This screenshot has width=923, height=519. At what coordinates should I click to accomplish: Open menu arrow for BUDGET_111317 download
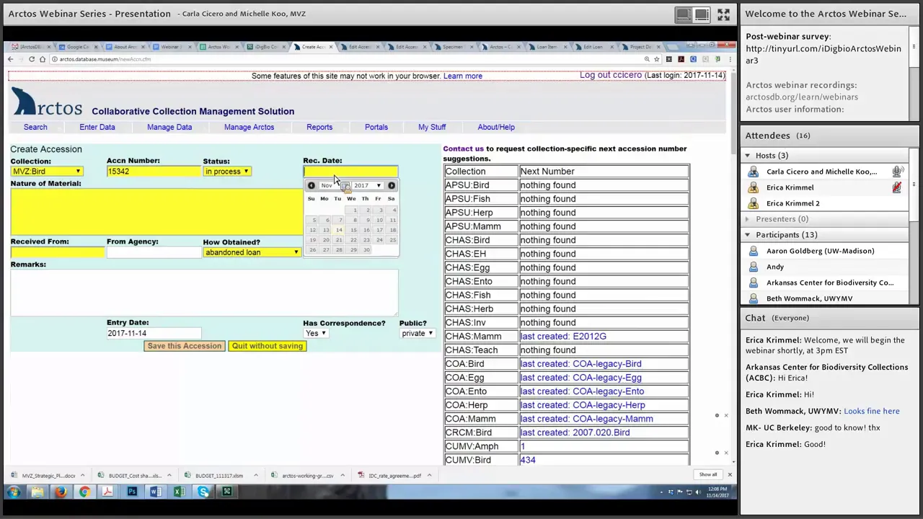(255, 475)
